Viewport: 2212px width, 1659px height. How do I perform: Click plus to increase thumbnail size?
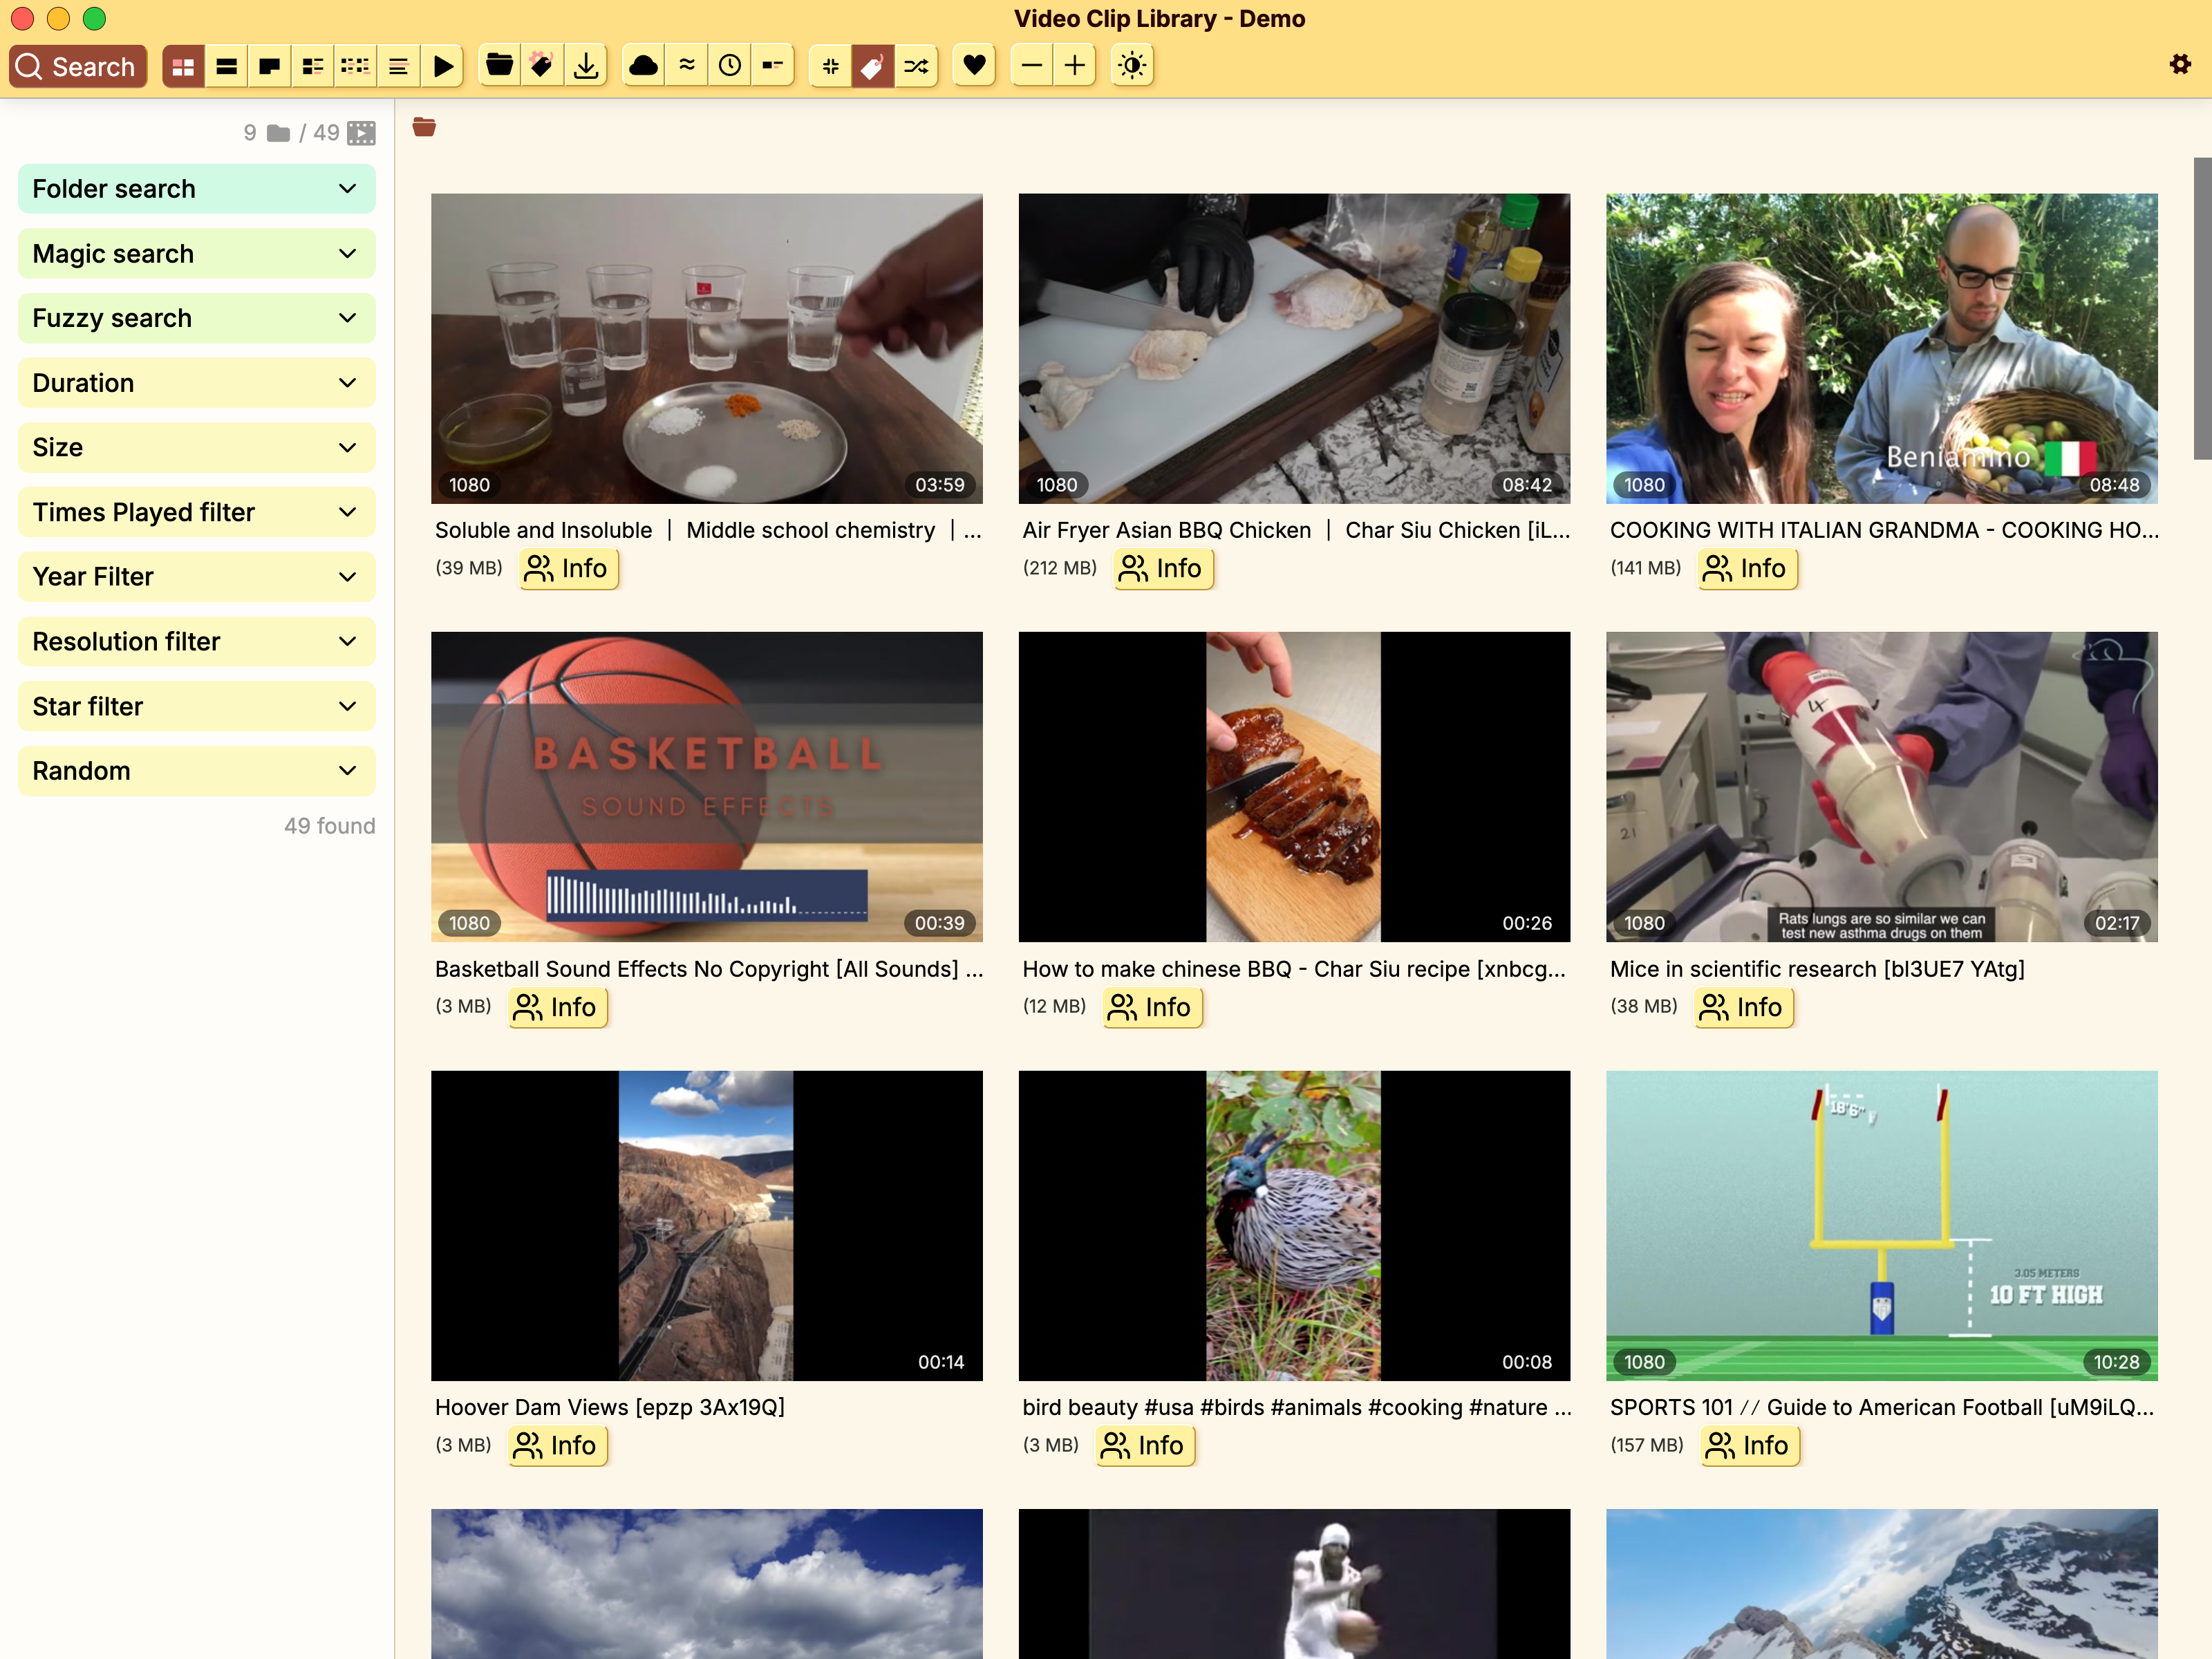click(1075, 66)
